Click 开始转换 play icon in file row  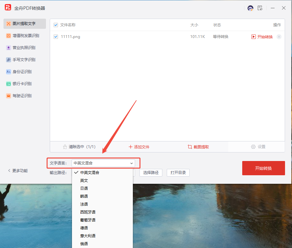(x=254, y=37)
